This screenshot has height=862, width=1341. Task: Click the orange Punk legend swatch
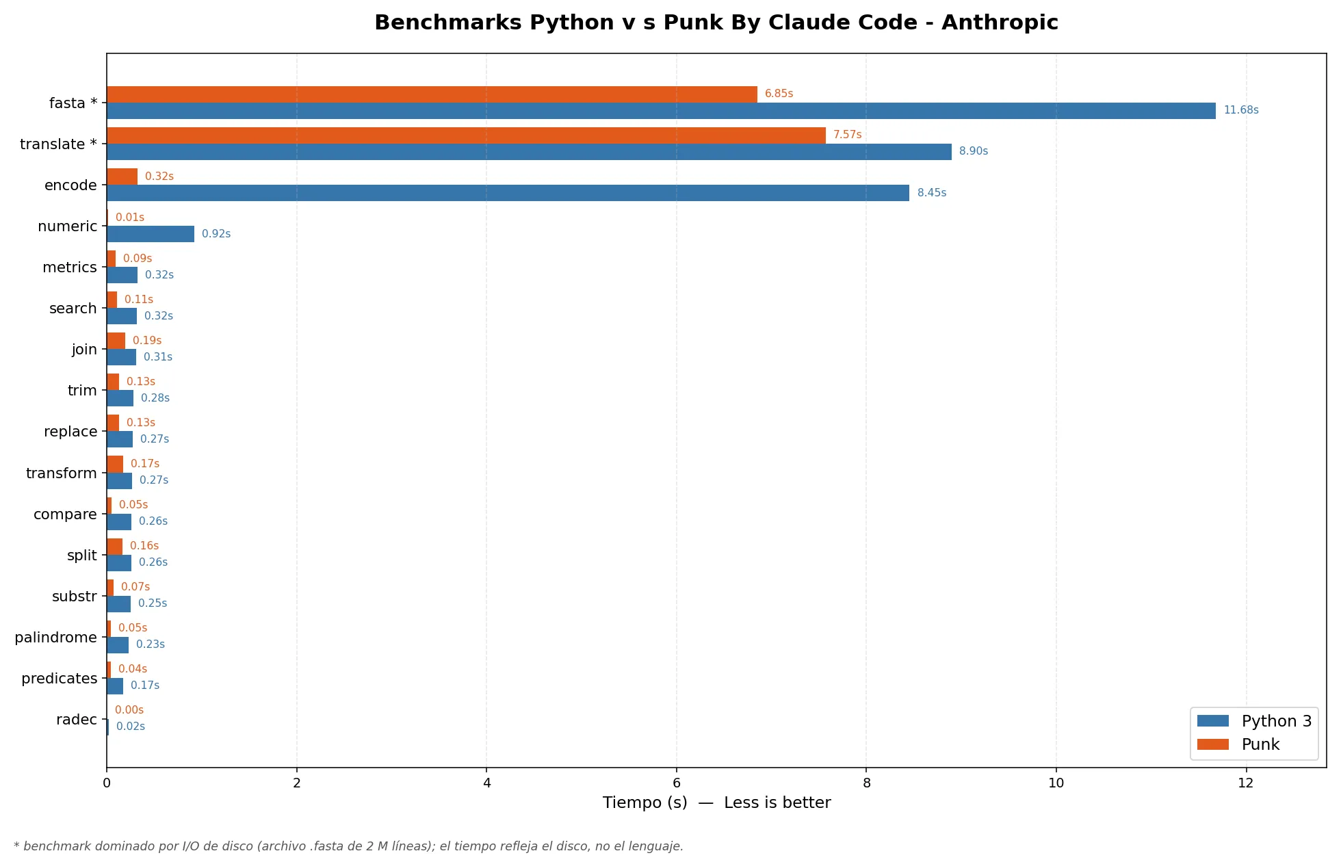(x=1213, y=744)
